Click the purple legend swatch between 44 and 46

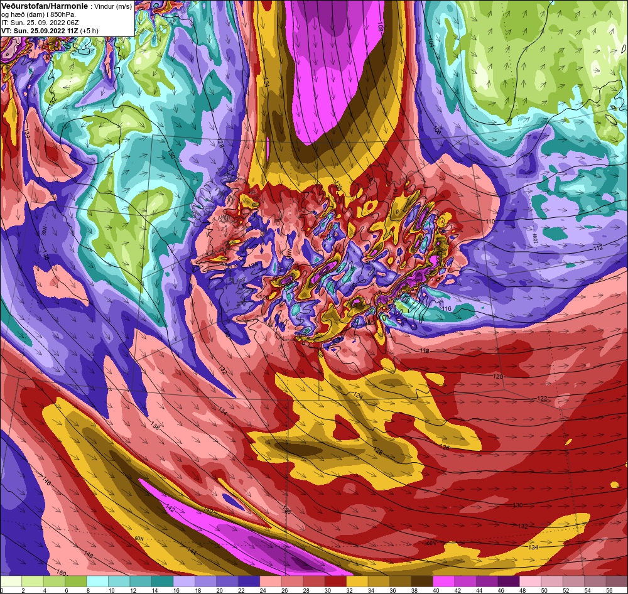pyautogui.click(x=487, y=581)
